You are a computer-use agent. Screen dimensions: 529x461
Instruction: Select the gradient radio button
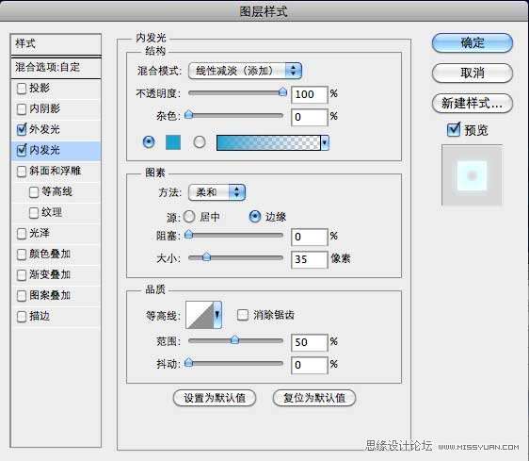click(200, 142)
